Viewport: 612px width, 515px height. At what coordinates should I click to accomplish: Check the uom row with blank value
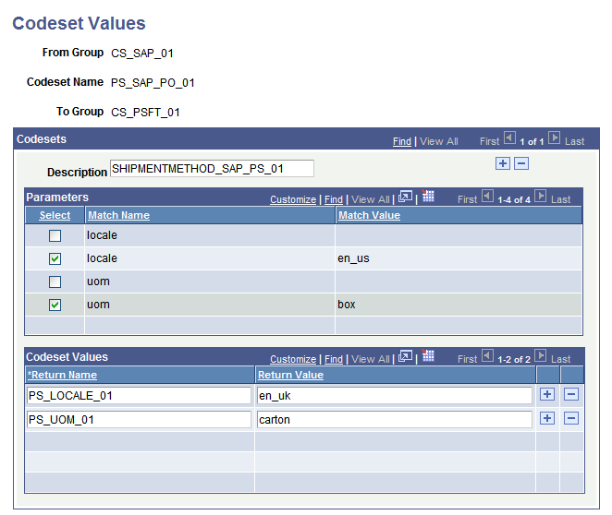click(x=55, y=281)
